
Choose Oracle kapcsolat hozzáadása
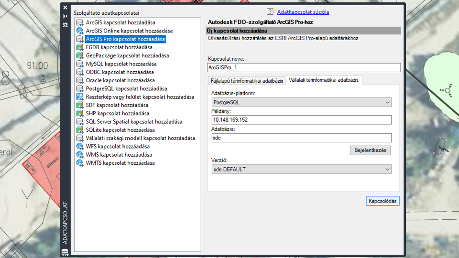120,80
